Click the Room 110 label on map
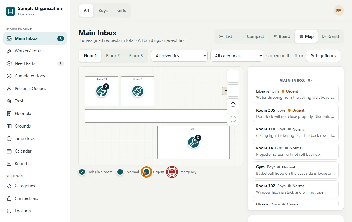 [x=102, y=79]
